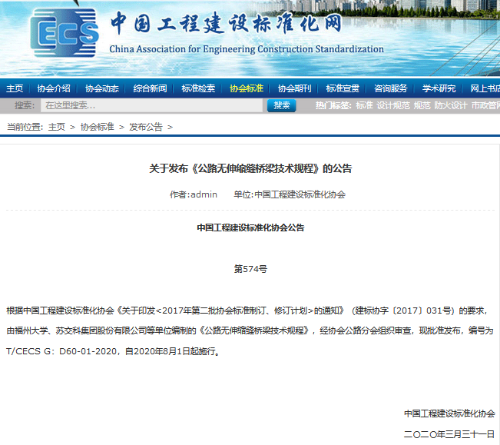This screenshot has width=500, height=445.
Task: Open the 协会介绍 menu item
Action: click(x=54, y=88)
